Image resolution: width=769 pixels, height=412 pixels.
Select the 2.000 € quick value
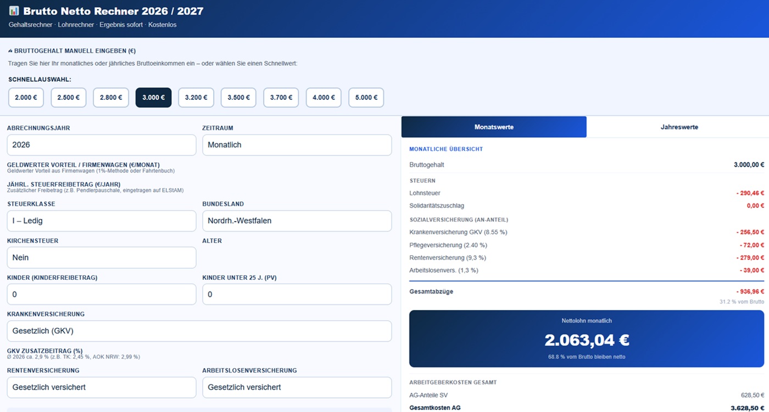coord(26,98)
